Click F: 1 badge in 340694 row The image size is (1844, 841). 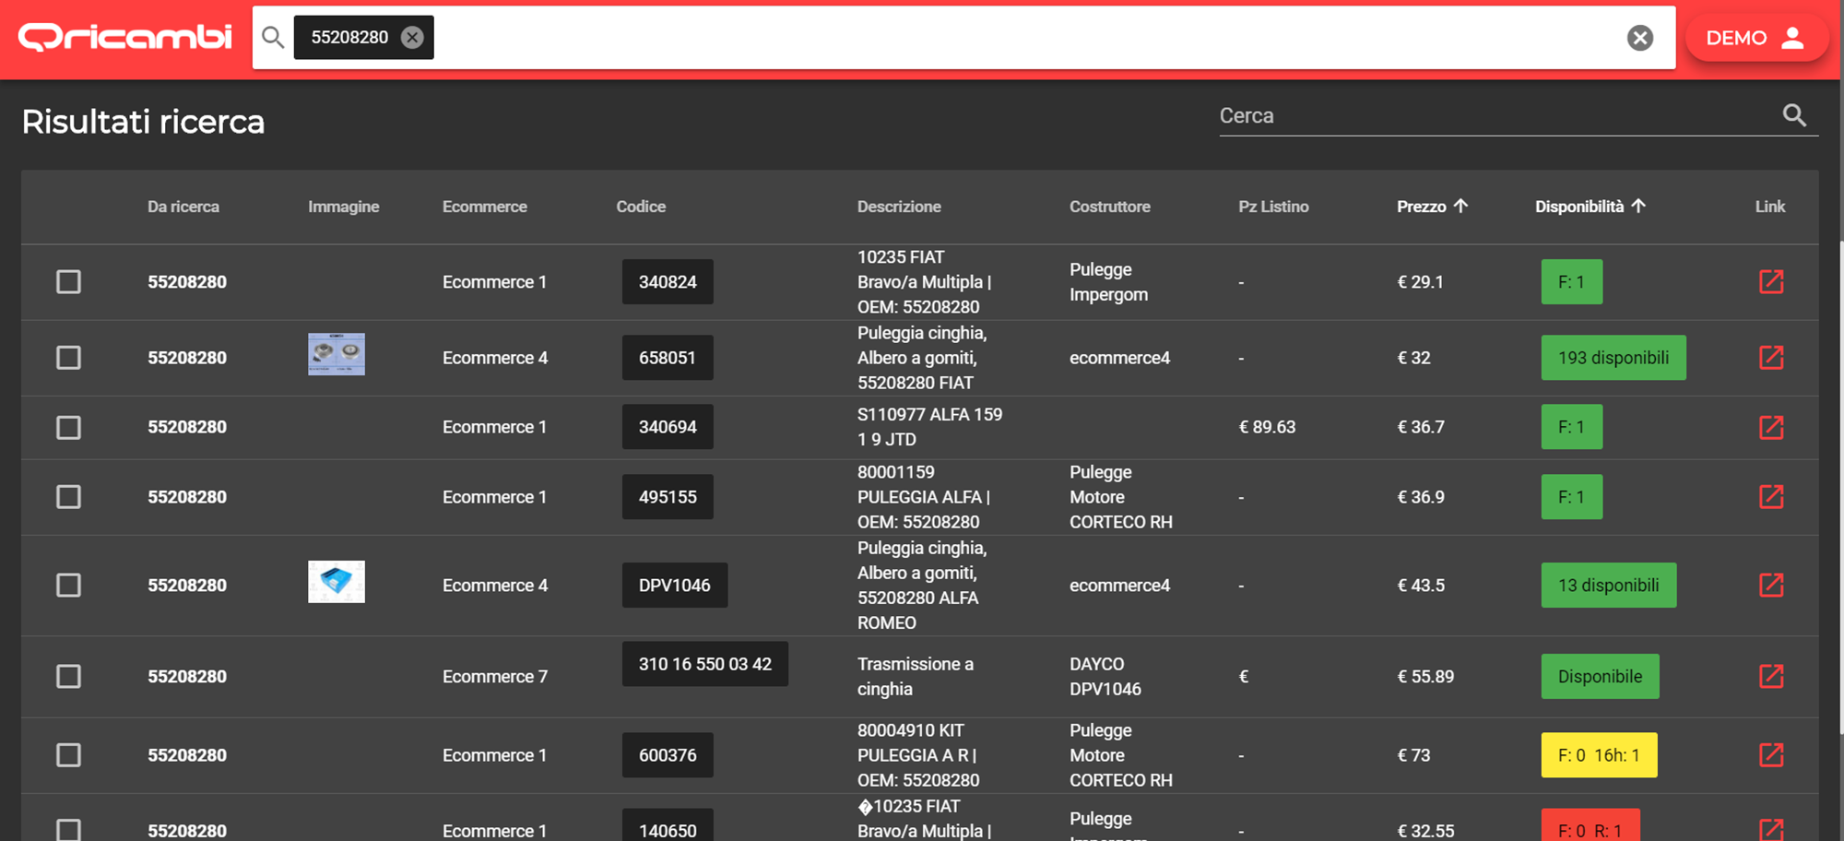(x=1572, y=427)
